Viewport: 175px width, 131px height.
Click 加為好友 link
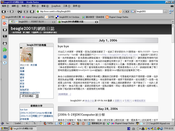click(x=24, y=90)
